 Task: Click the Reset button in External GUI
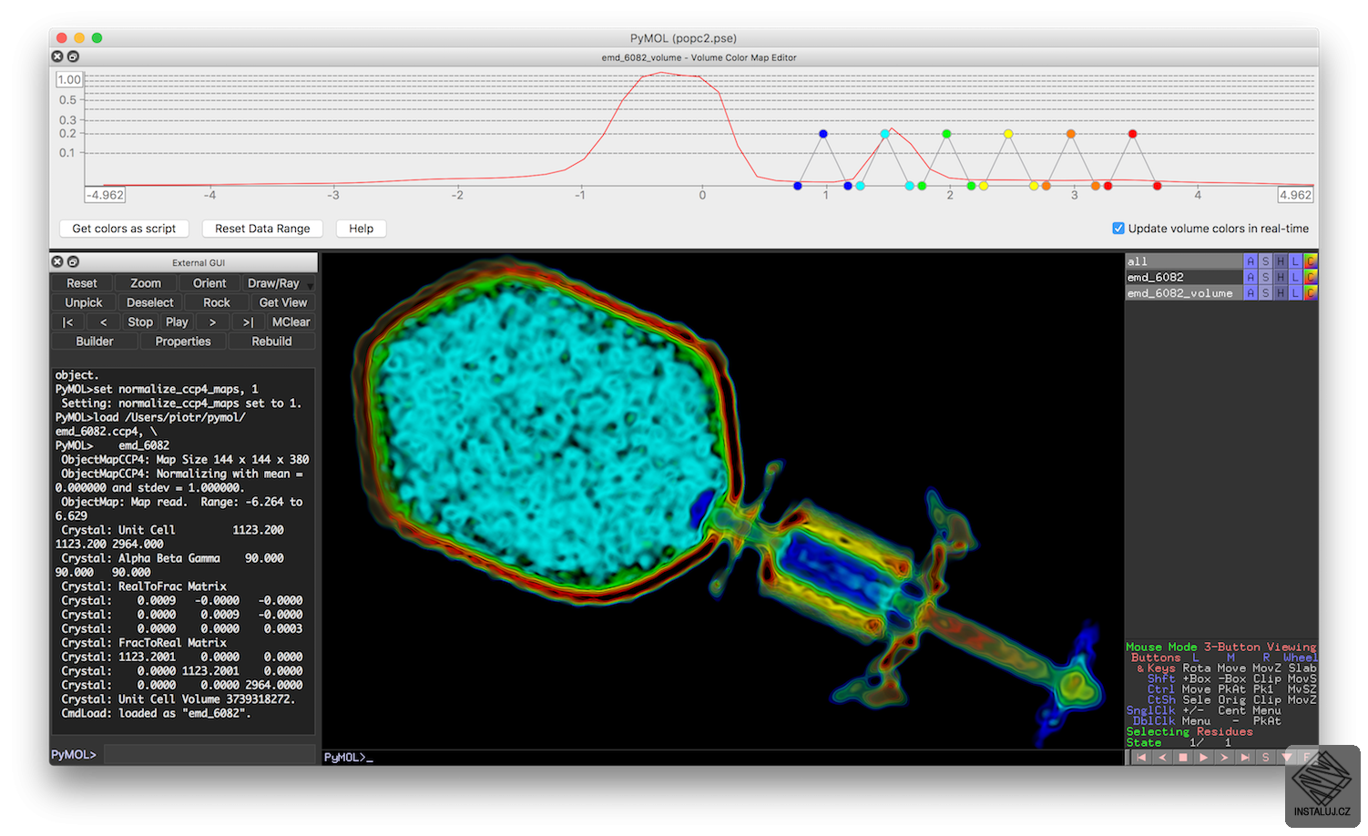click(x=82, y=283)
